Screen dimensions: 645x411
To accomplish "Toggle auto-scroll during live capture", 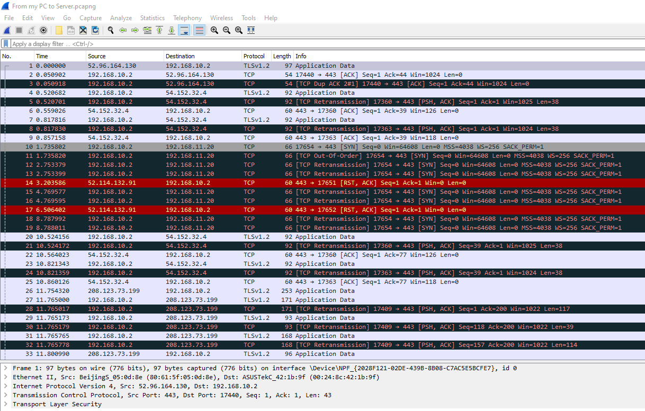I will (x=184, y=30).
